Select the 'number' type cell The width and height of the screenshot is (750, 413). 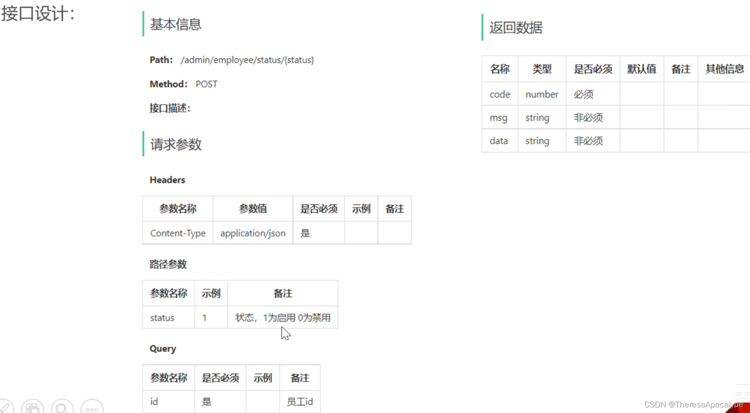pyautogui.click(x=542, y=94)
